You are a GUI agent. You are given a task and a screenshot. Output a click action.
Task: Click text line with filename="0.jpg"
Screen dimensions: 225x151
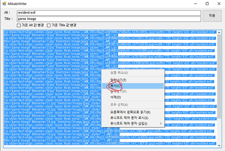(x=61, y=35)
